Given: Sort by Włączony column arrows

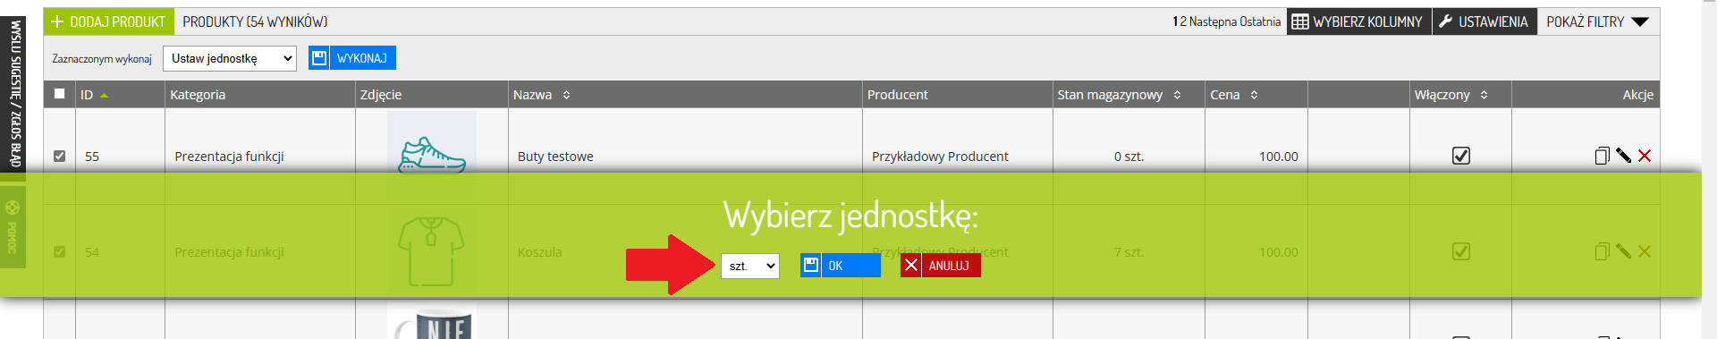Looking at the screenshot, I should click(x=1484, y=95).
